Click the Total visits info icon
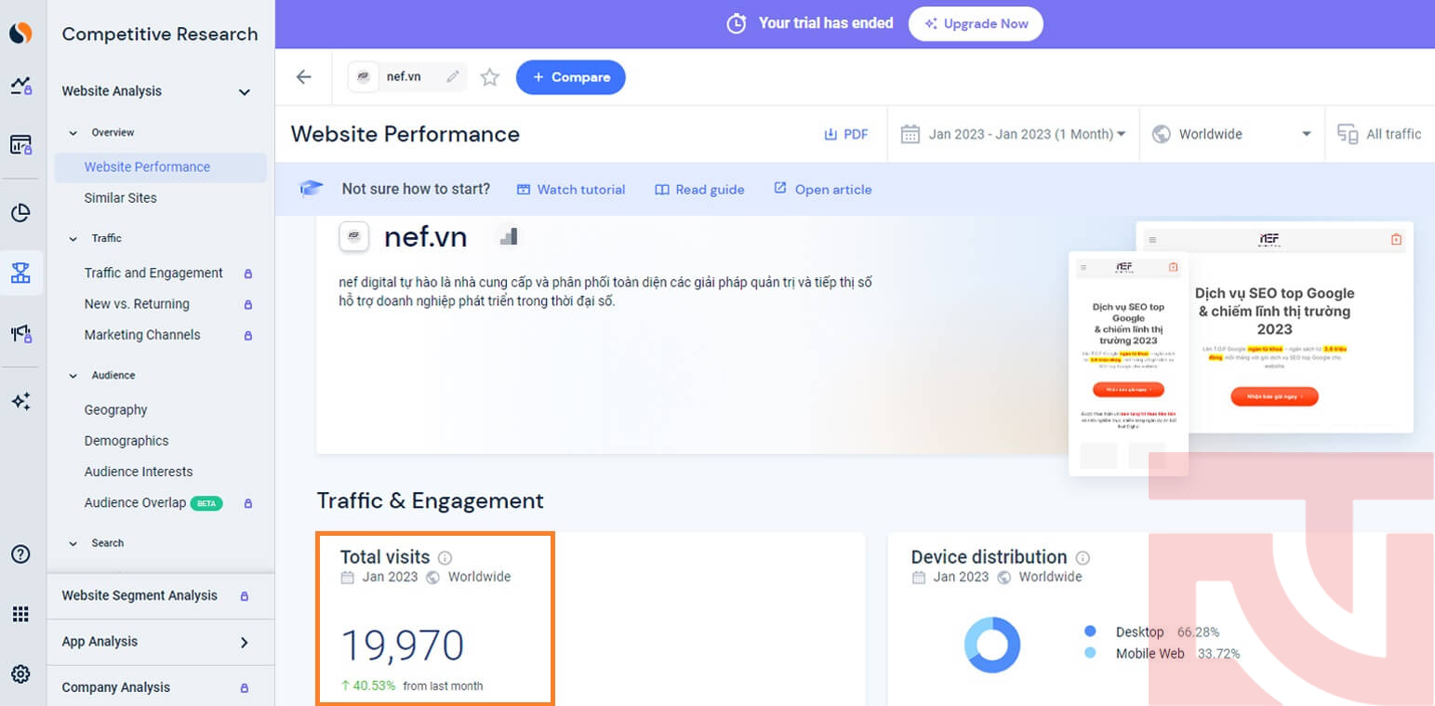 (445, 558)
